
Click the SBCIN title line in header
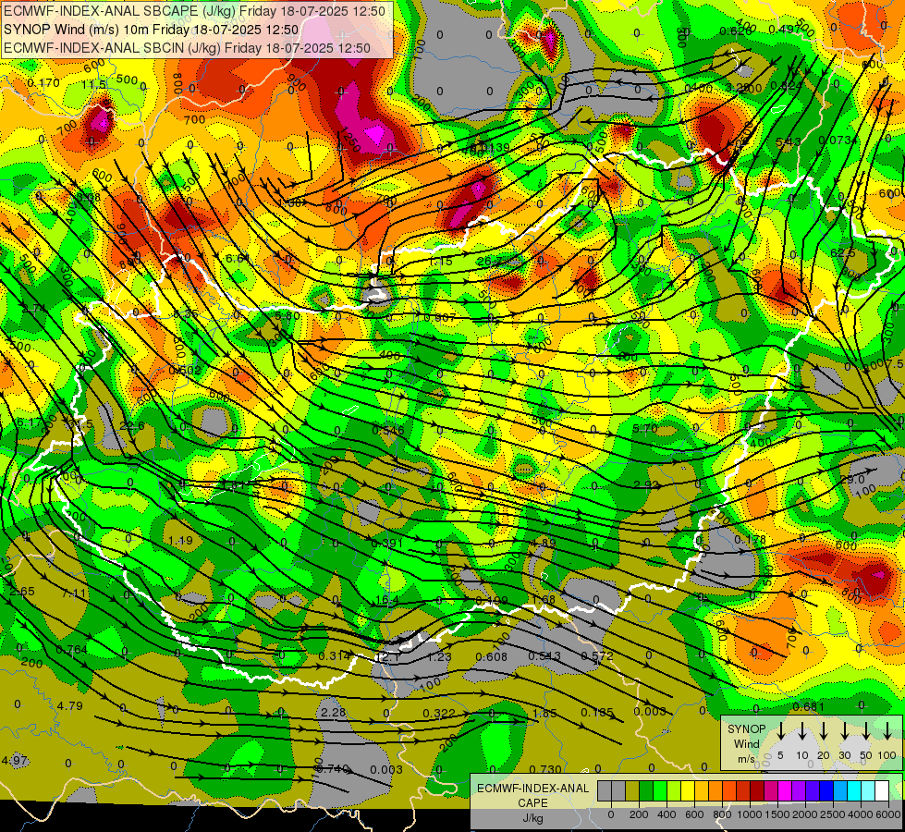pos(187,48)
